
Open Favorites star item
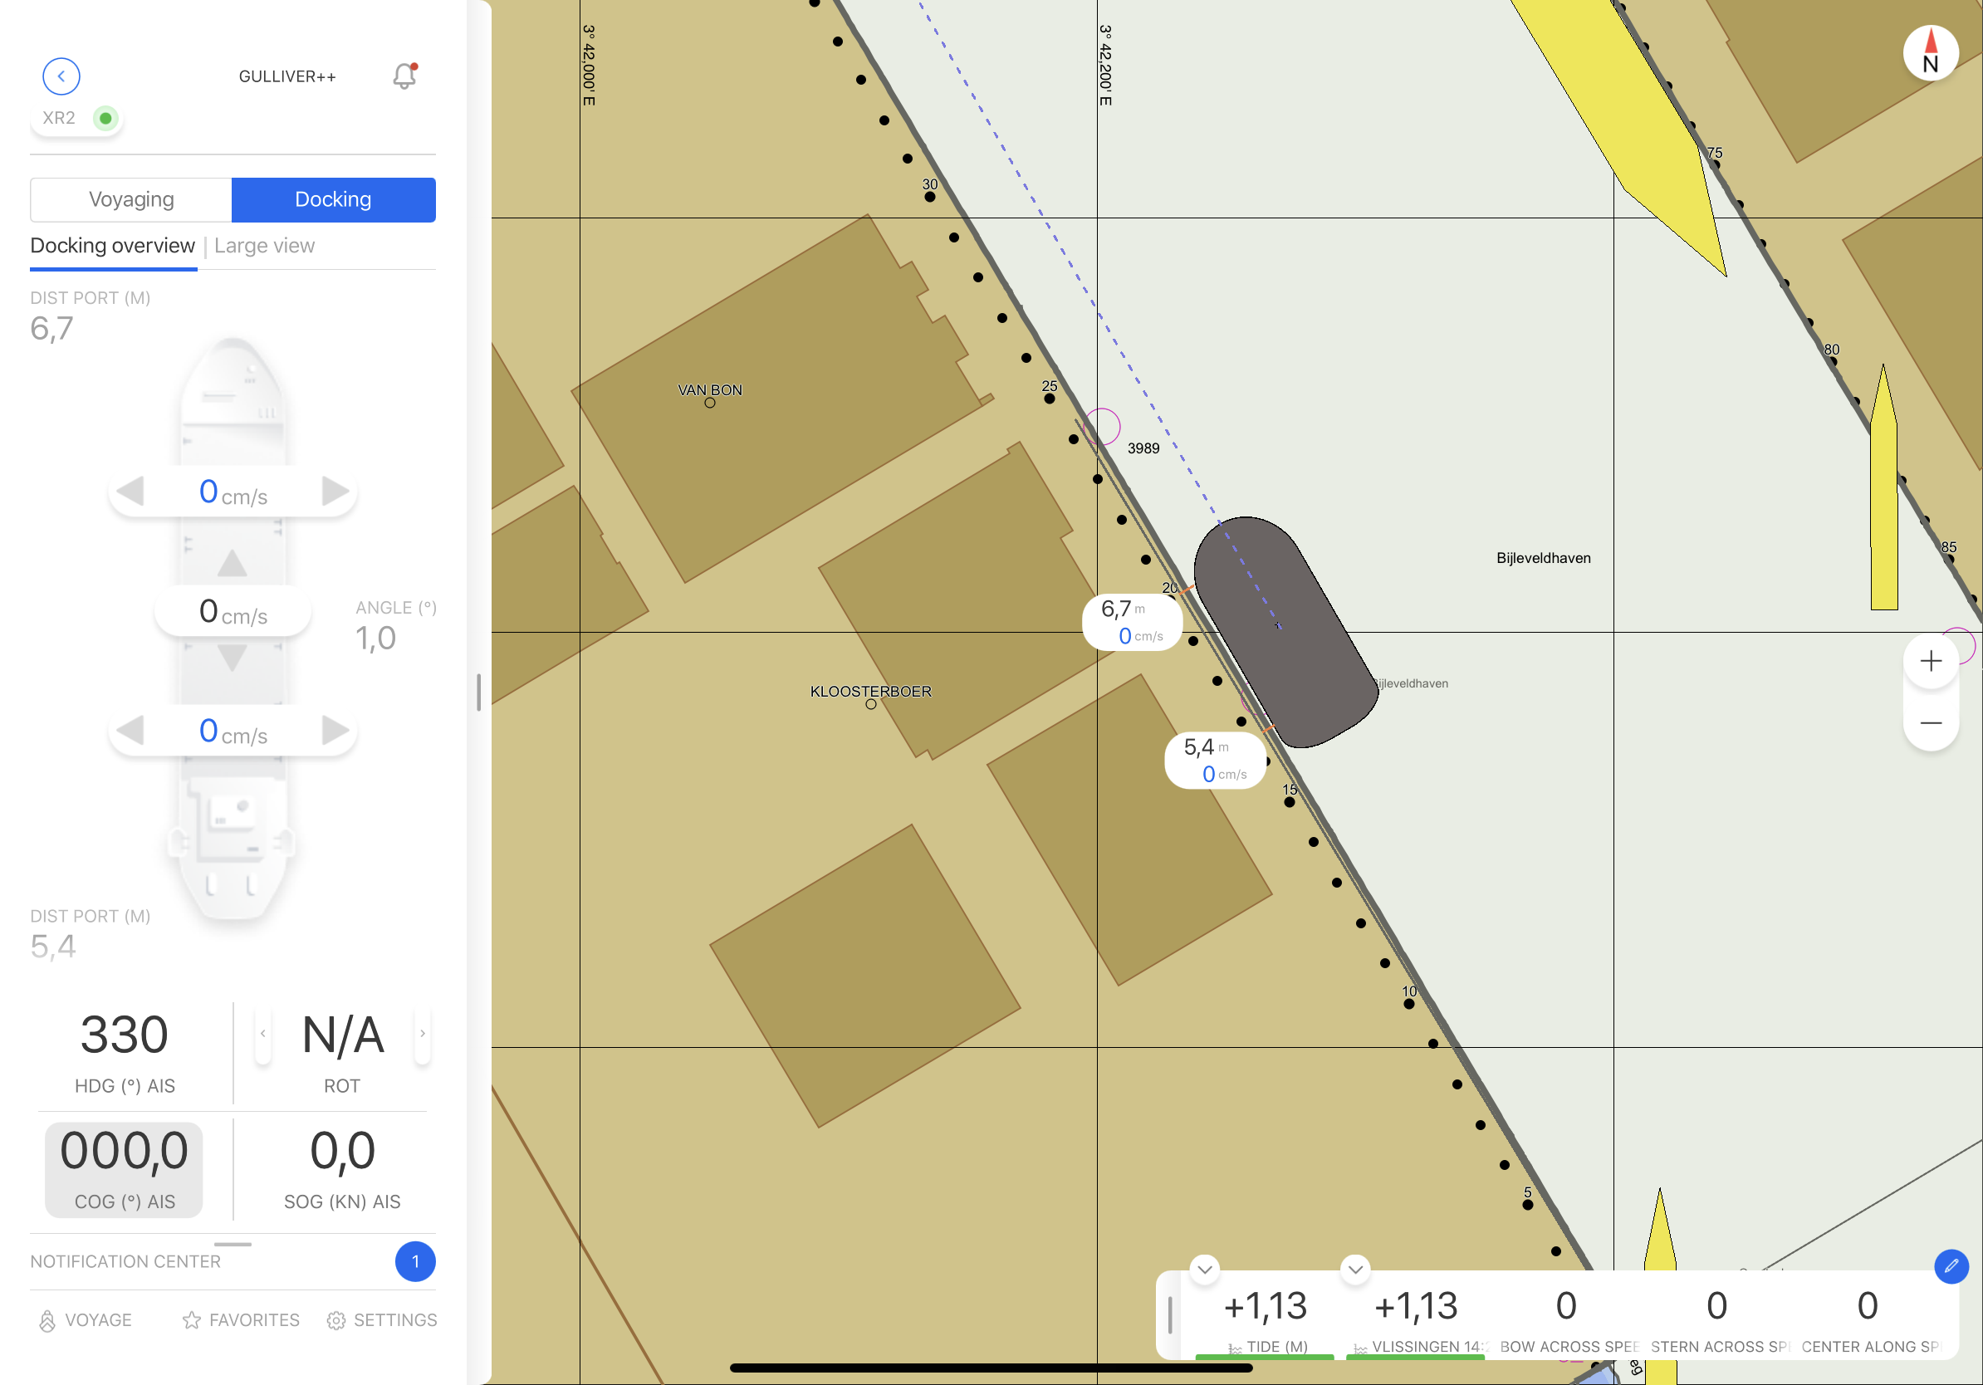click(x=241, y=1319)
